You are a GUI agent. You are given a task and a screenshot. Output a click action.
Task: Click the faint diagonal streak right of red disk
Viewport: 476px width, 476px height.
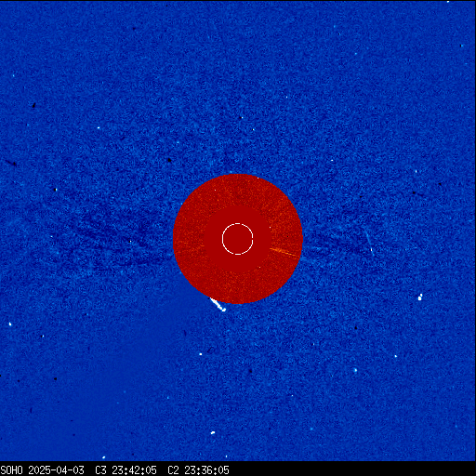[x=369, y=244]
